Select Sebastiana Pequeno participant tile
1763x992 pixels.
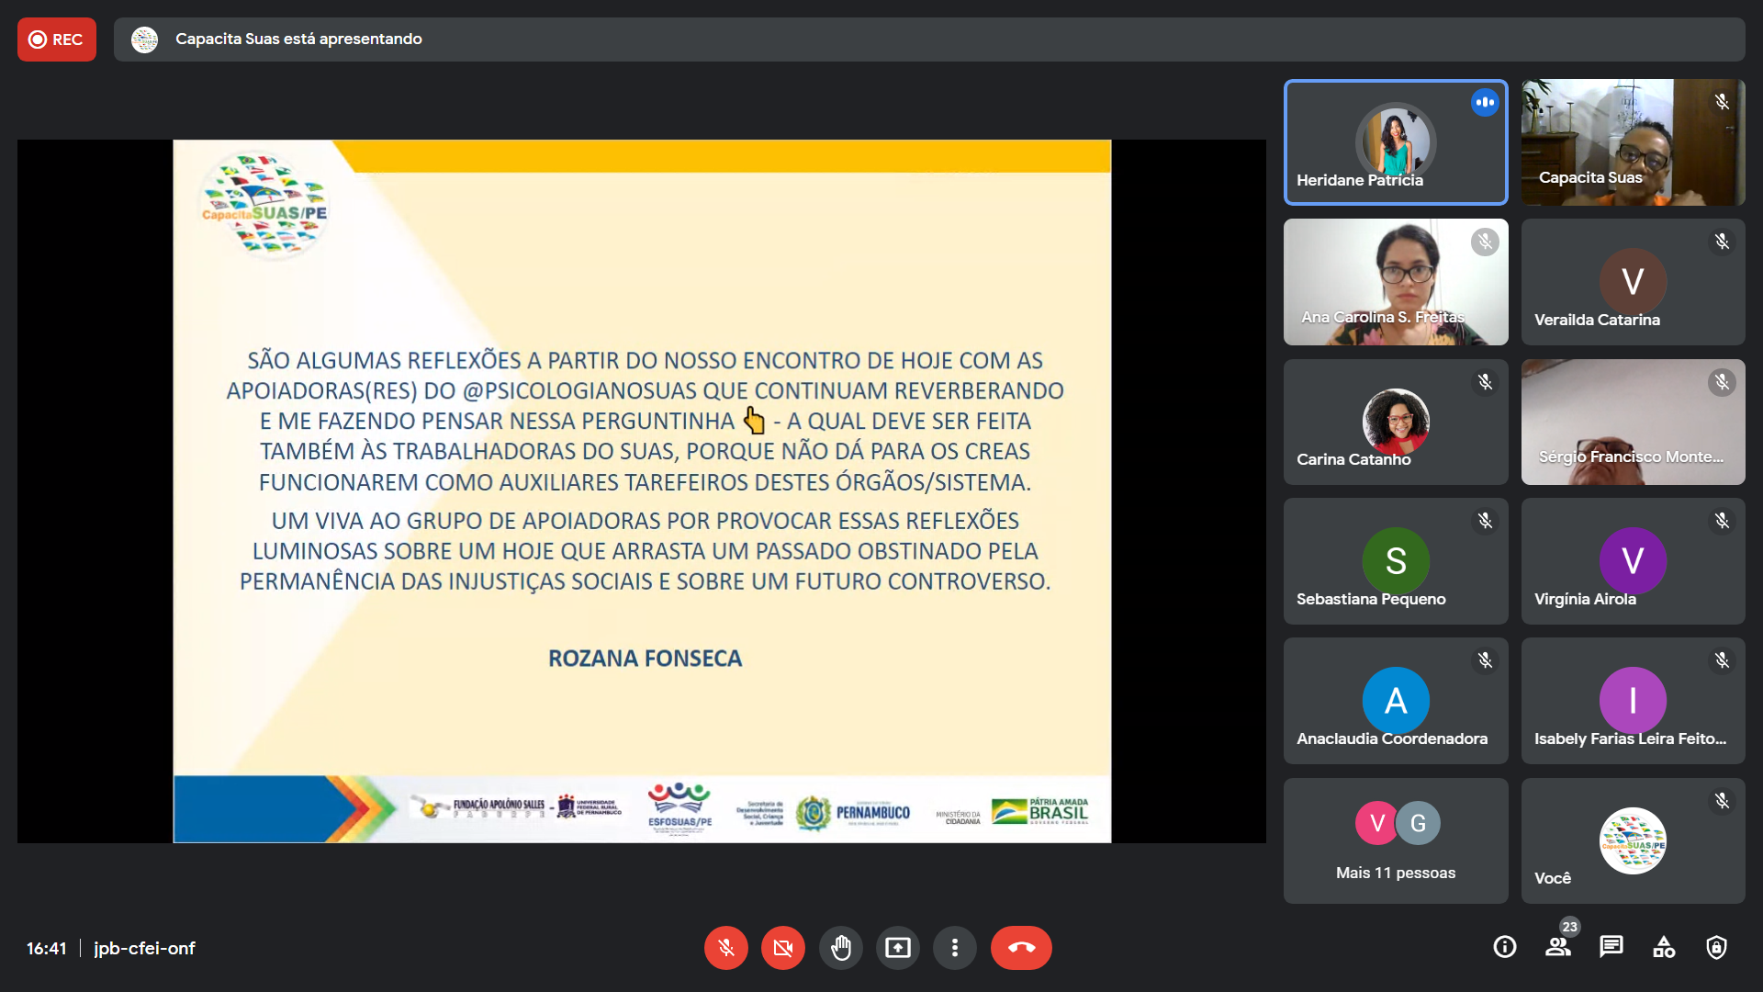click(1395, 561)
